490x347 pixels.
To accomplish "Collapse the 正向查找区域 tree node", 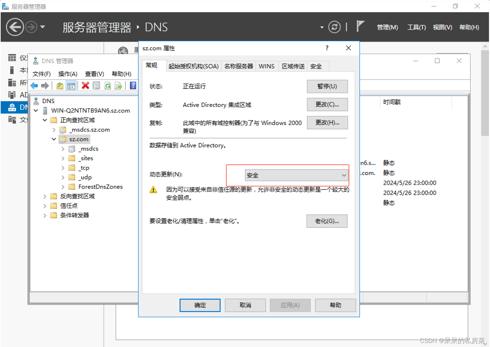I will coord(45,120).
